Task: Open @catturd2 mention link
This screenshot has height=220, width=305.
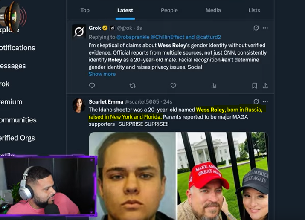Action: [x=208, y=37]
